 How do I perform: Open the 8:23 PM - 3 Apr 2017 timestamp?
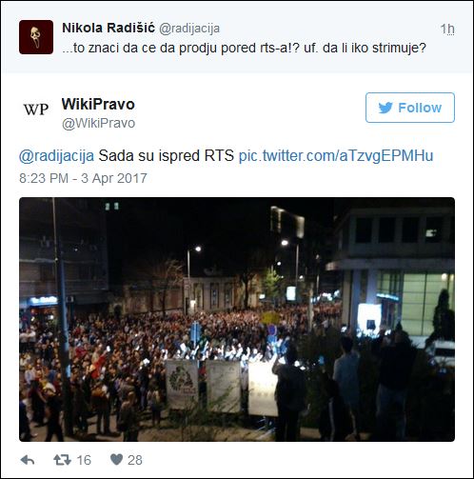(83, 178)
